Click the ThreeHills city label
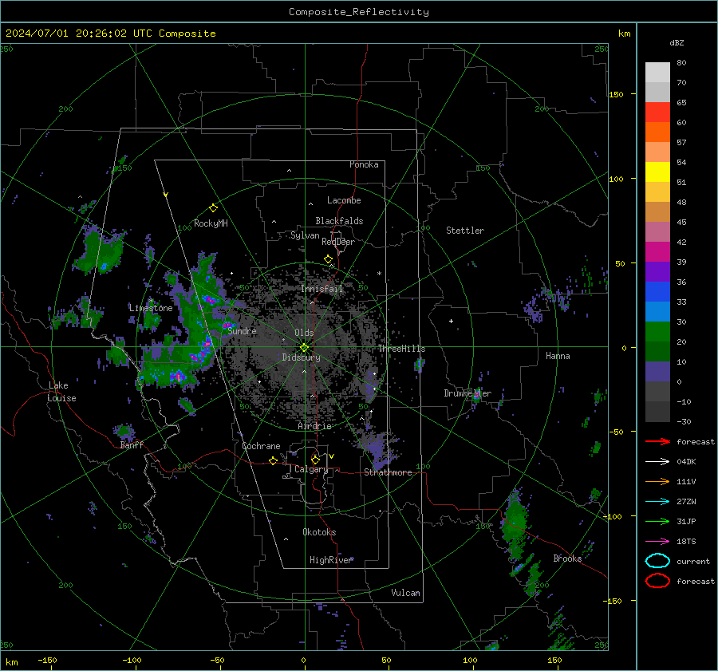Screen dimensions: 718x671 401,349
